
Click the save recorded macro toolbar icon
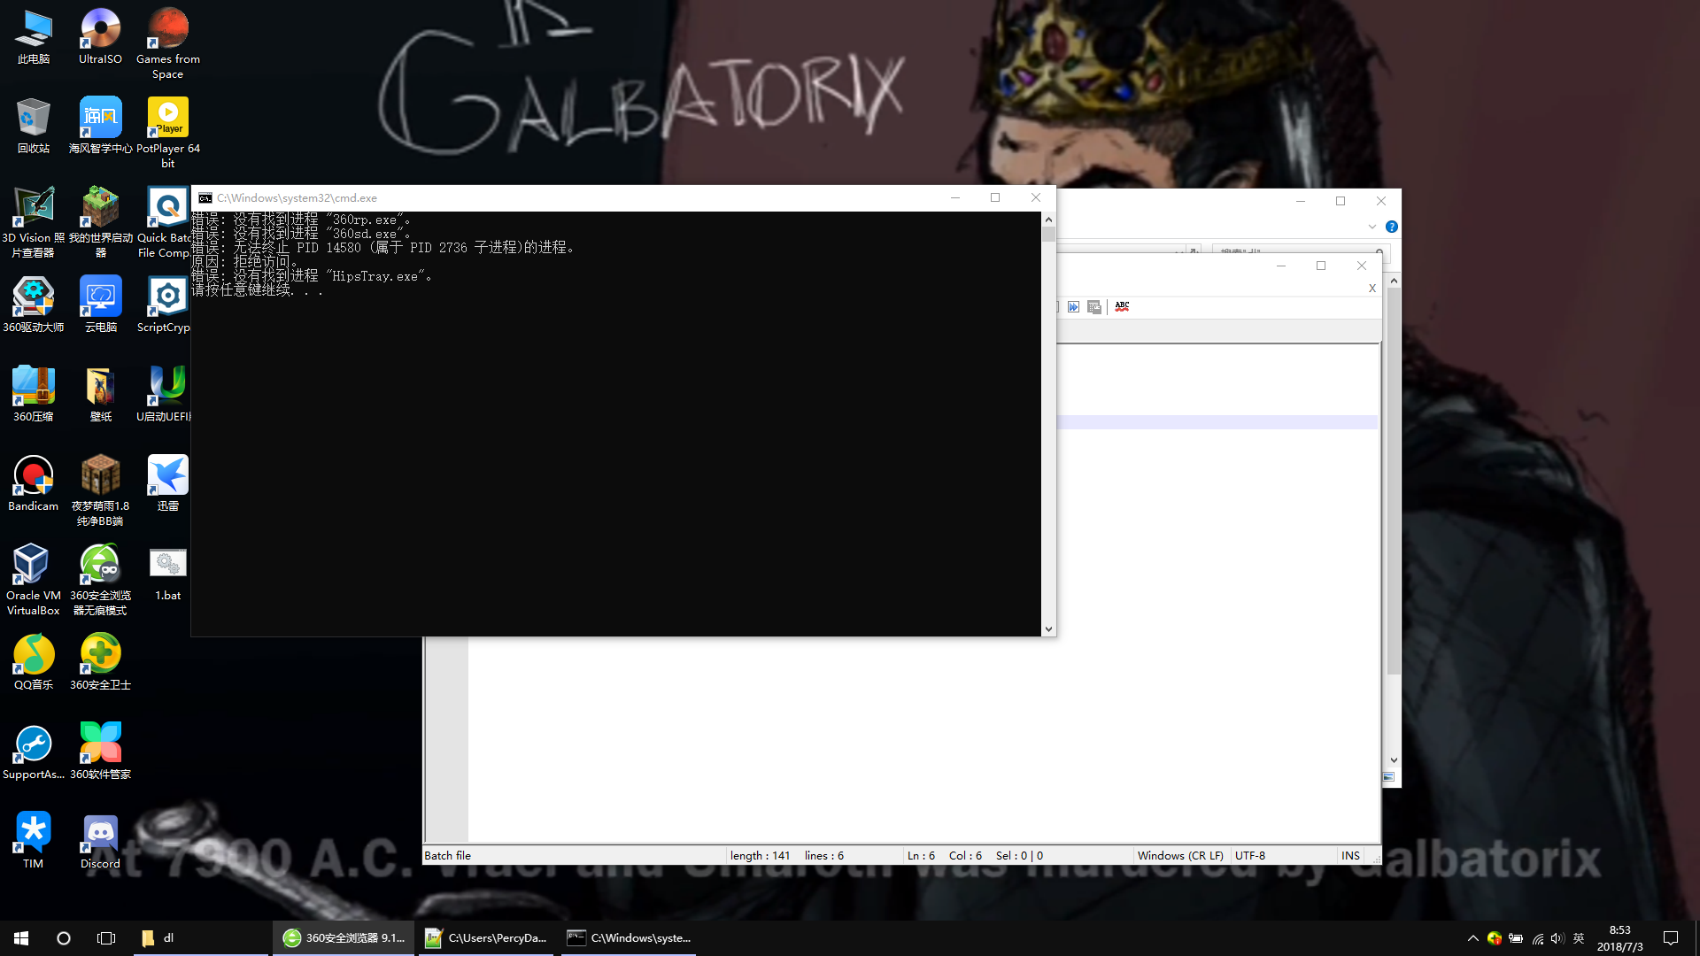tap(1094, 306)
